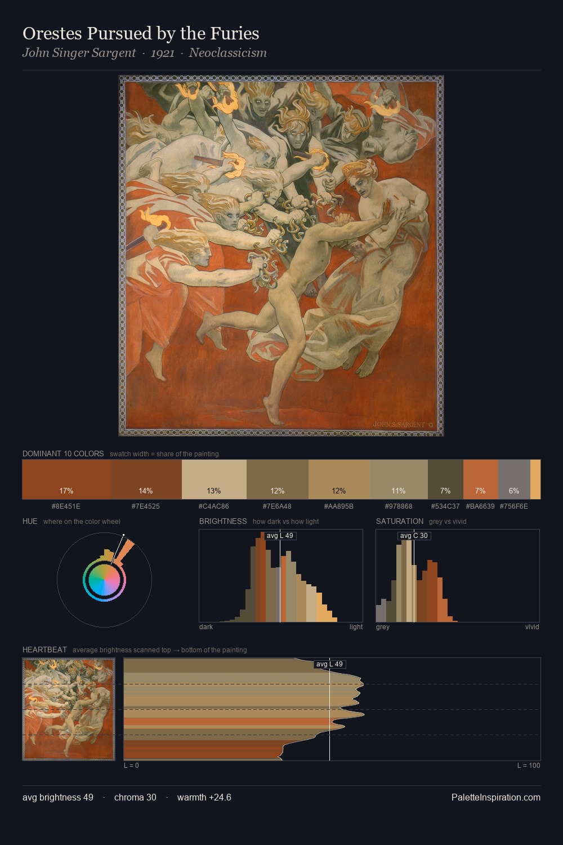Choose the first 12% swatch #7E6A48
Viewport: 563px width, 845px height.
coord(278,479)
